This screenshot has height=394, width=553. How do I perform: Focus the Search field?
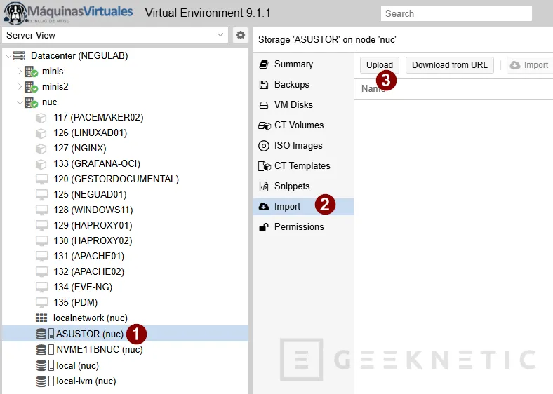[456, 13]
